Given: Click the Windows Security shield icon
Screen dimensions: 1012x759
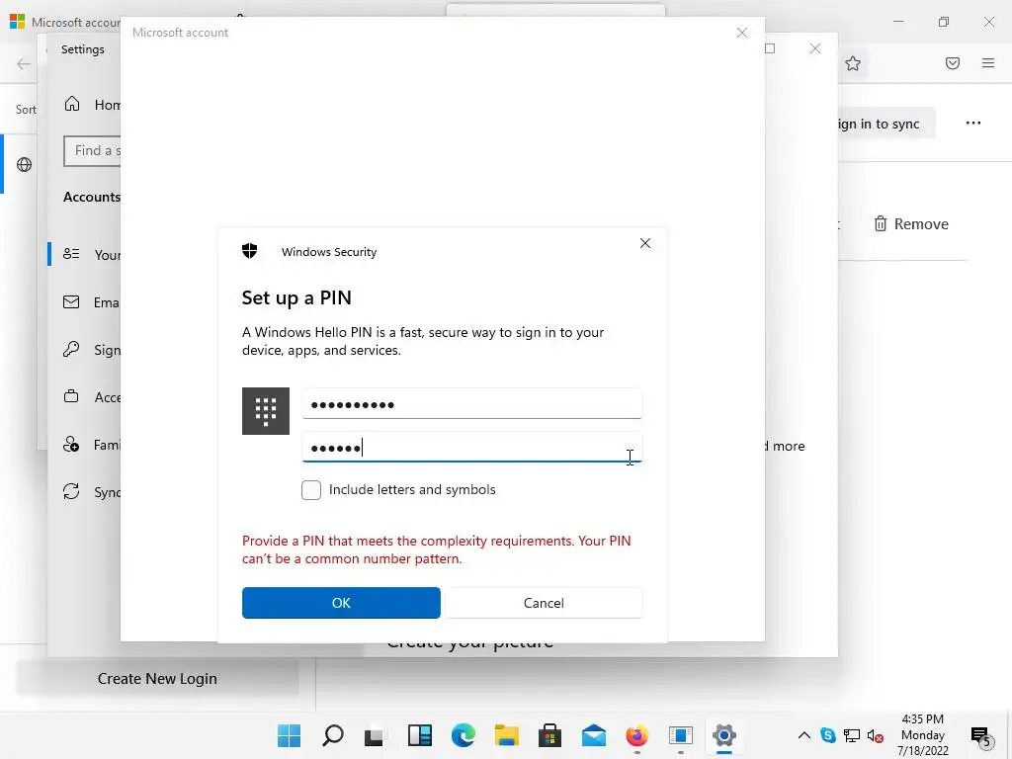Looking at the screenshot, I should coord(250,250).
